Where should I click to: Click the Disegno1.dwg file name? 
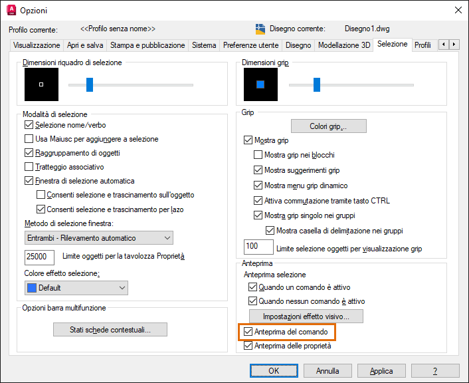pyautogui.click(x=367, y=29)
